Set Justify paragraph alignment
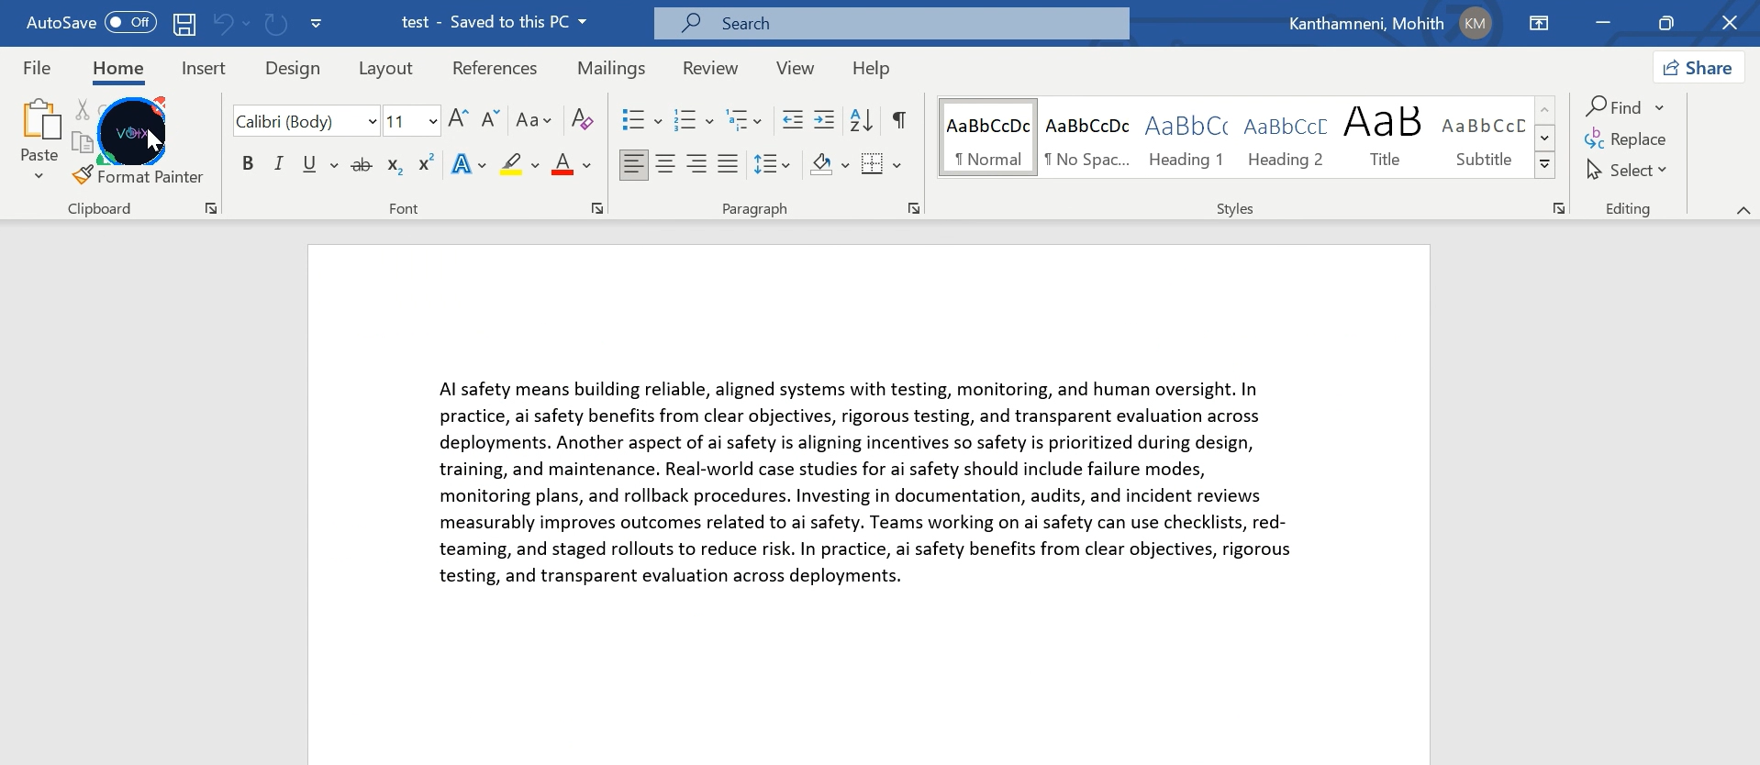The height and width of the screenshot is (765, 1760). 728,164
